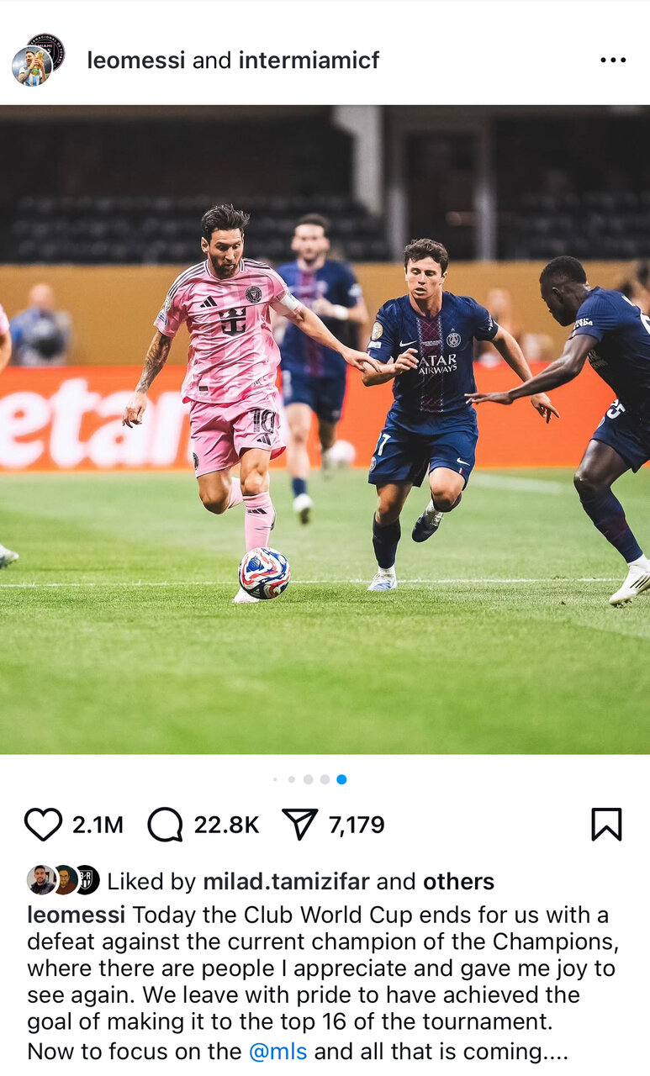The height and width of the screenshot is (1076, 650).
Task: Tap leomessi name in caption
Action: 77,915
